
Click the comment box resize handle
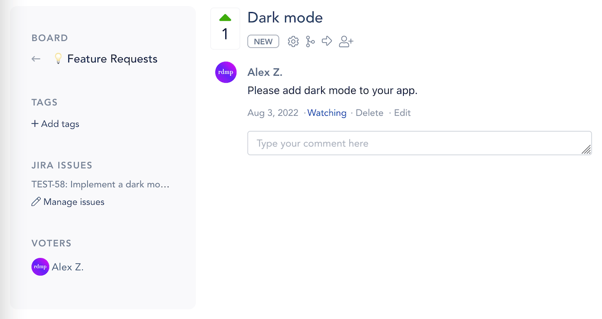(x=586, y=149)
